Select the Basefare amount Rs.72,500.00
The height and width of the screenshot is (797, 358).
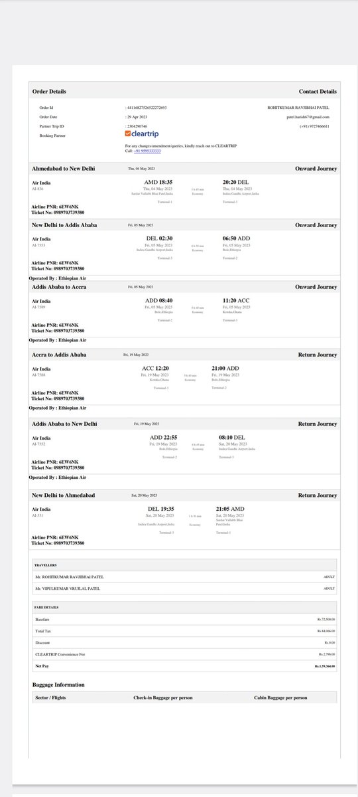[326, 618]
